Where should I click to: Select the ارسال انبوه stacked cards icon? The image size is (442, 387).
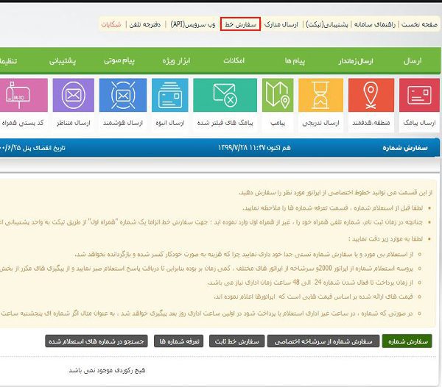(169, 95)
